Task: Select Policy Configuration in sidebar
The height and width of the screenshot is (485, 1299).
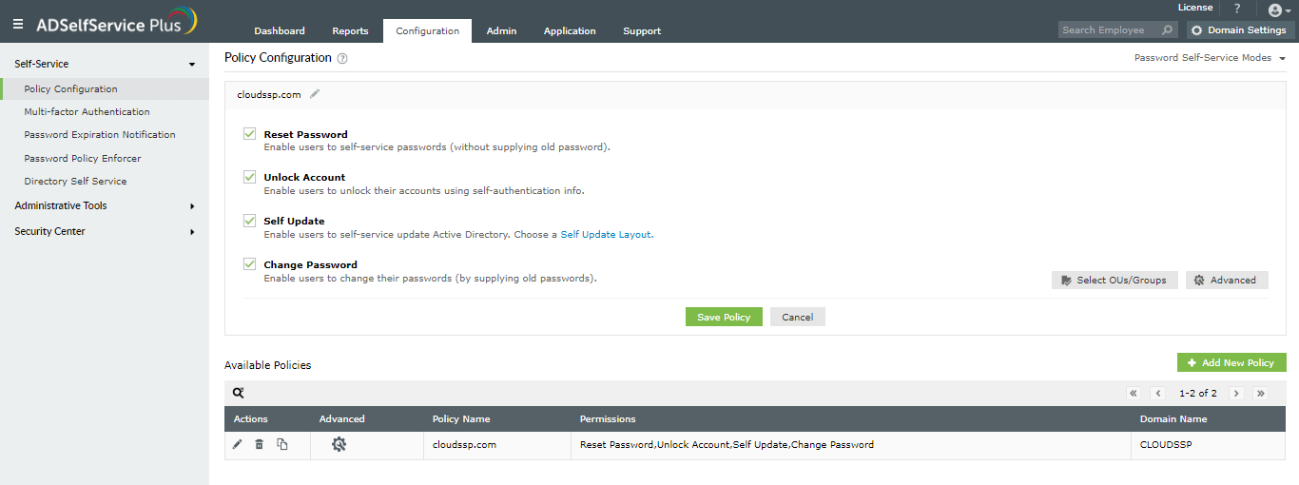Action: coord(105,88)
